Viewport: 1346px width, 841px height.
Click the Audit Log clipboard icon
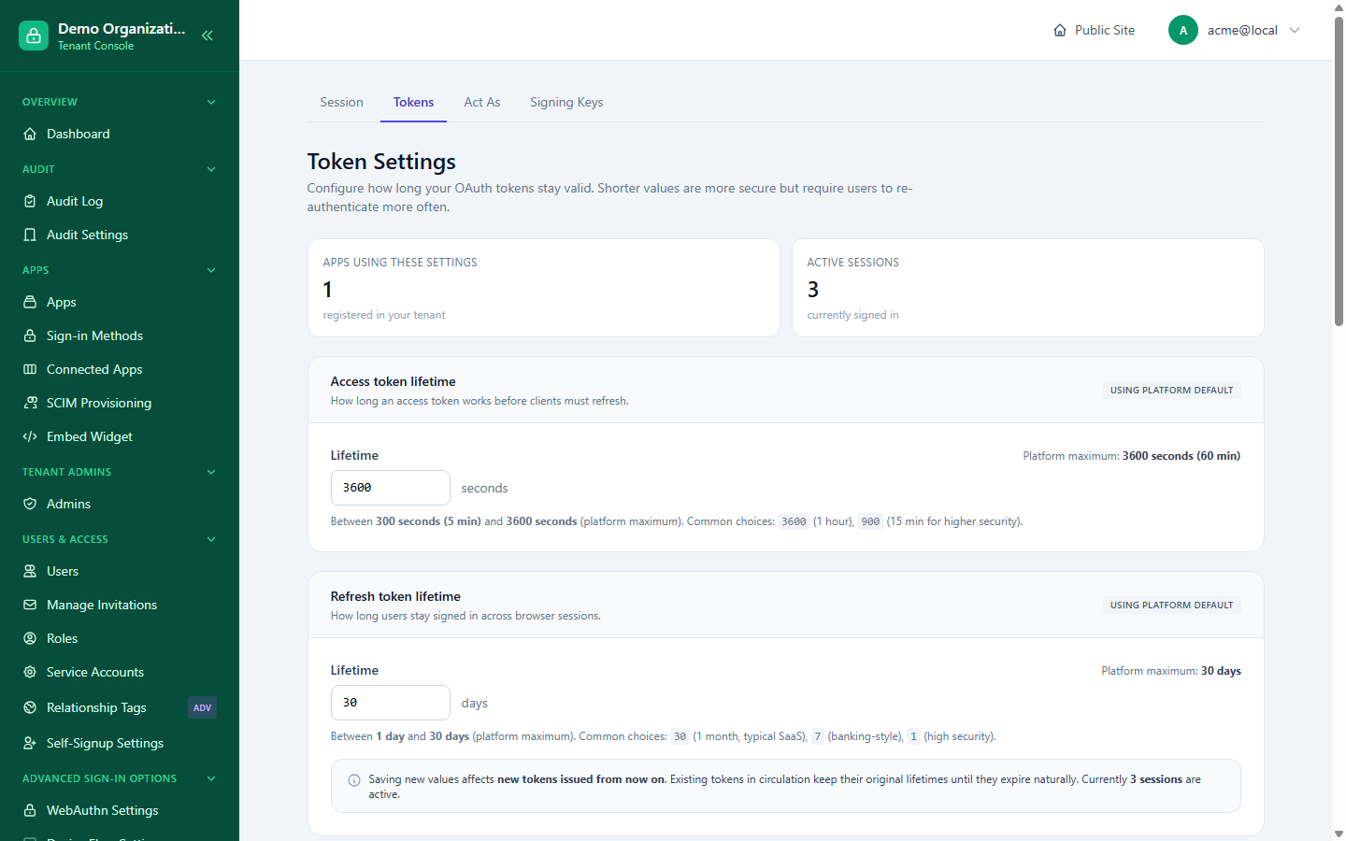pyautogui.click(x=30, y=201)
